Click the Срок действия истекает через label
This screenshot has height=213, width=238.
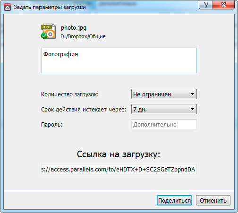[84, 109]
